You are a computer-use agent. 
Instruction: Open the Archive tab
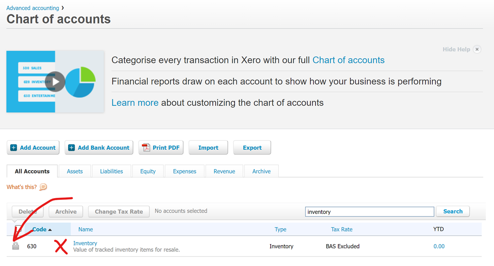(x=262, y=171)
